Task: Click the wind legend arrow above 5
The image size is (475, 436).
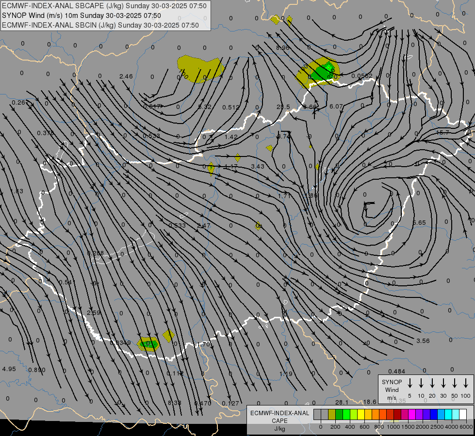Action: click(x=409, y=383)
